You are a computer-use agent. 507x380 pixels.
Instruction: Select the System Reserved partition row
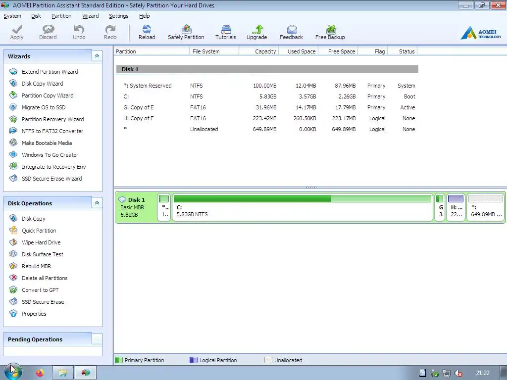267,86
